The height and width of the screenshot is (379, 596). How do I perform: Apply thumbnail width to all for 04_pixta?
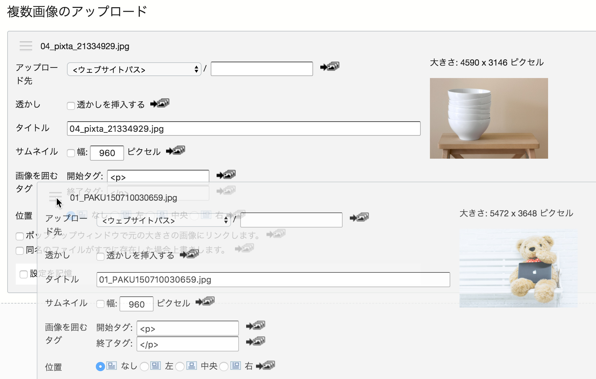(x=176, y=151)
